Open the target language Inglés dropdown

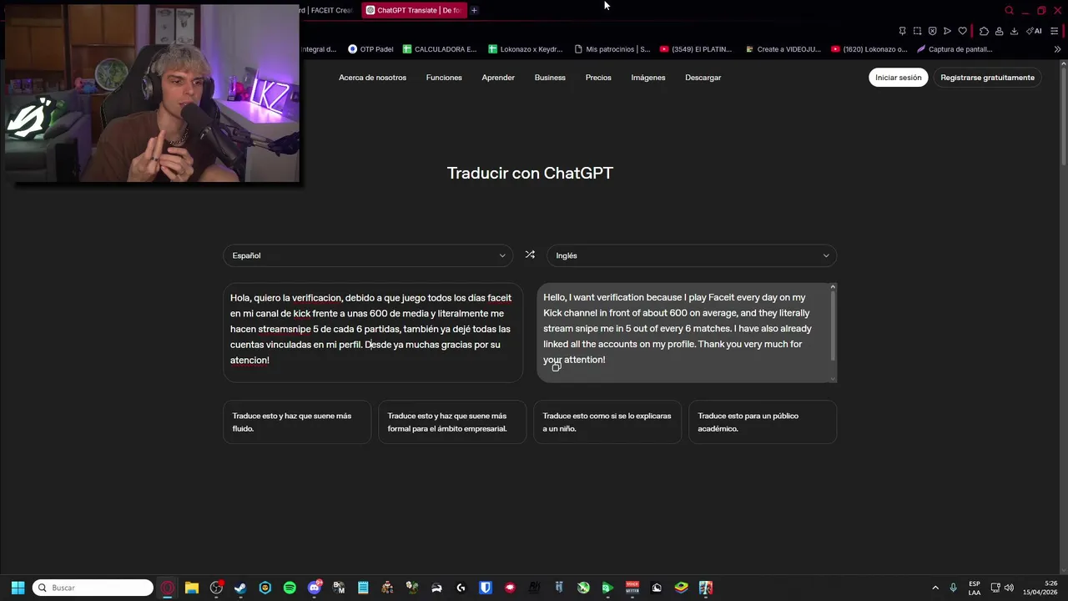click(x=692, y=255)
